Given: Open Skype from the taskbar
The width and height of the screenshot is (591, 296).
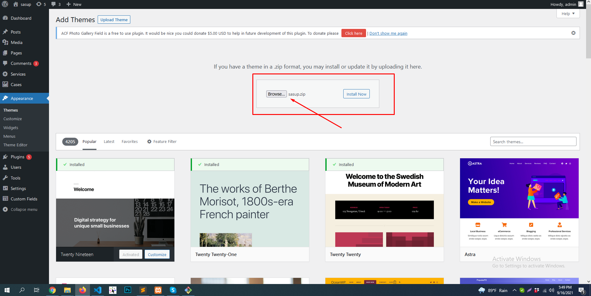Looking at the screenshot, I should 173,290.
